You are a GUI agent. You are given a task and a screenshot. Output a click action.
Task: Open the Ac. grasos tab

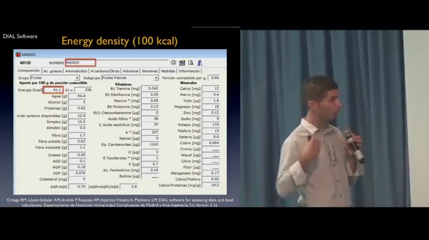[x=52, y=71]
